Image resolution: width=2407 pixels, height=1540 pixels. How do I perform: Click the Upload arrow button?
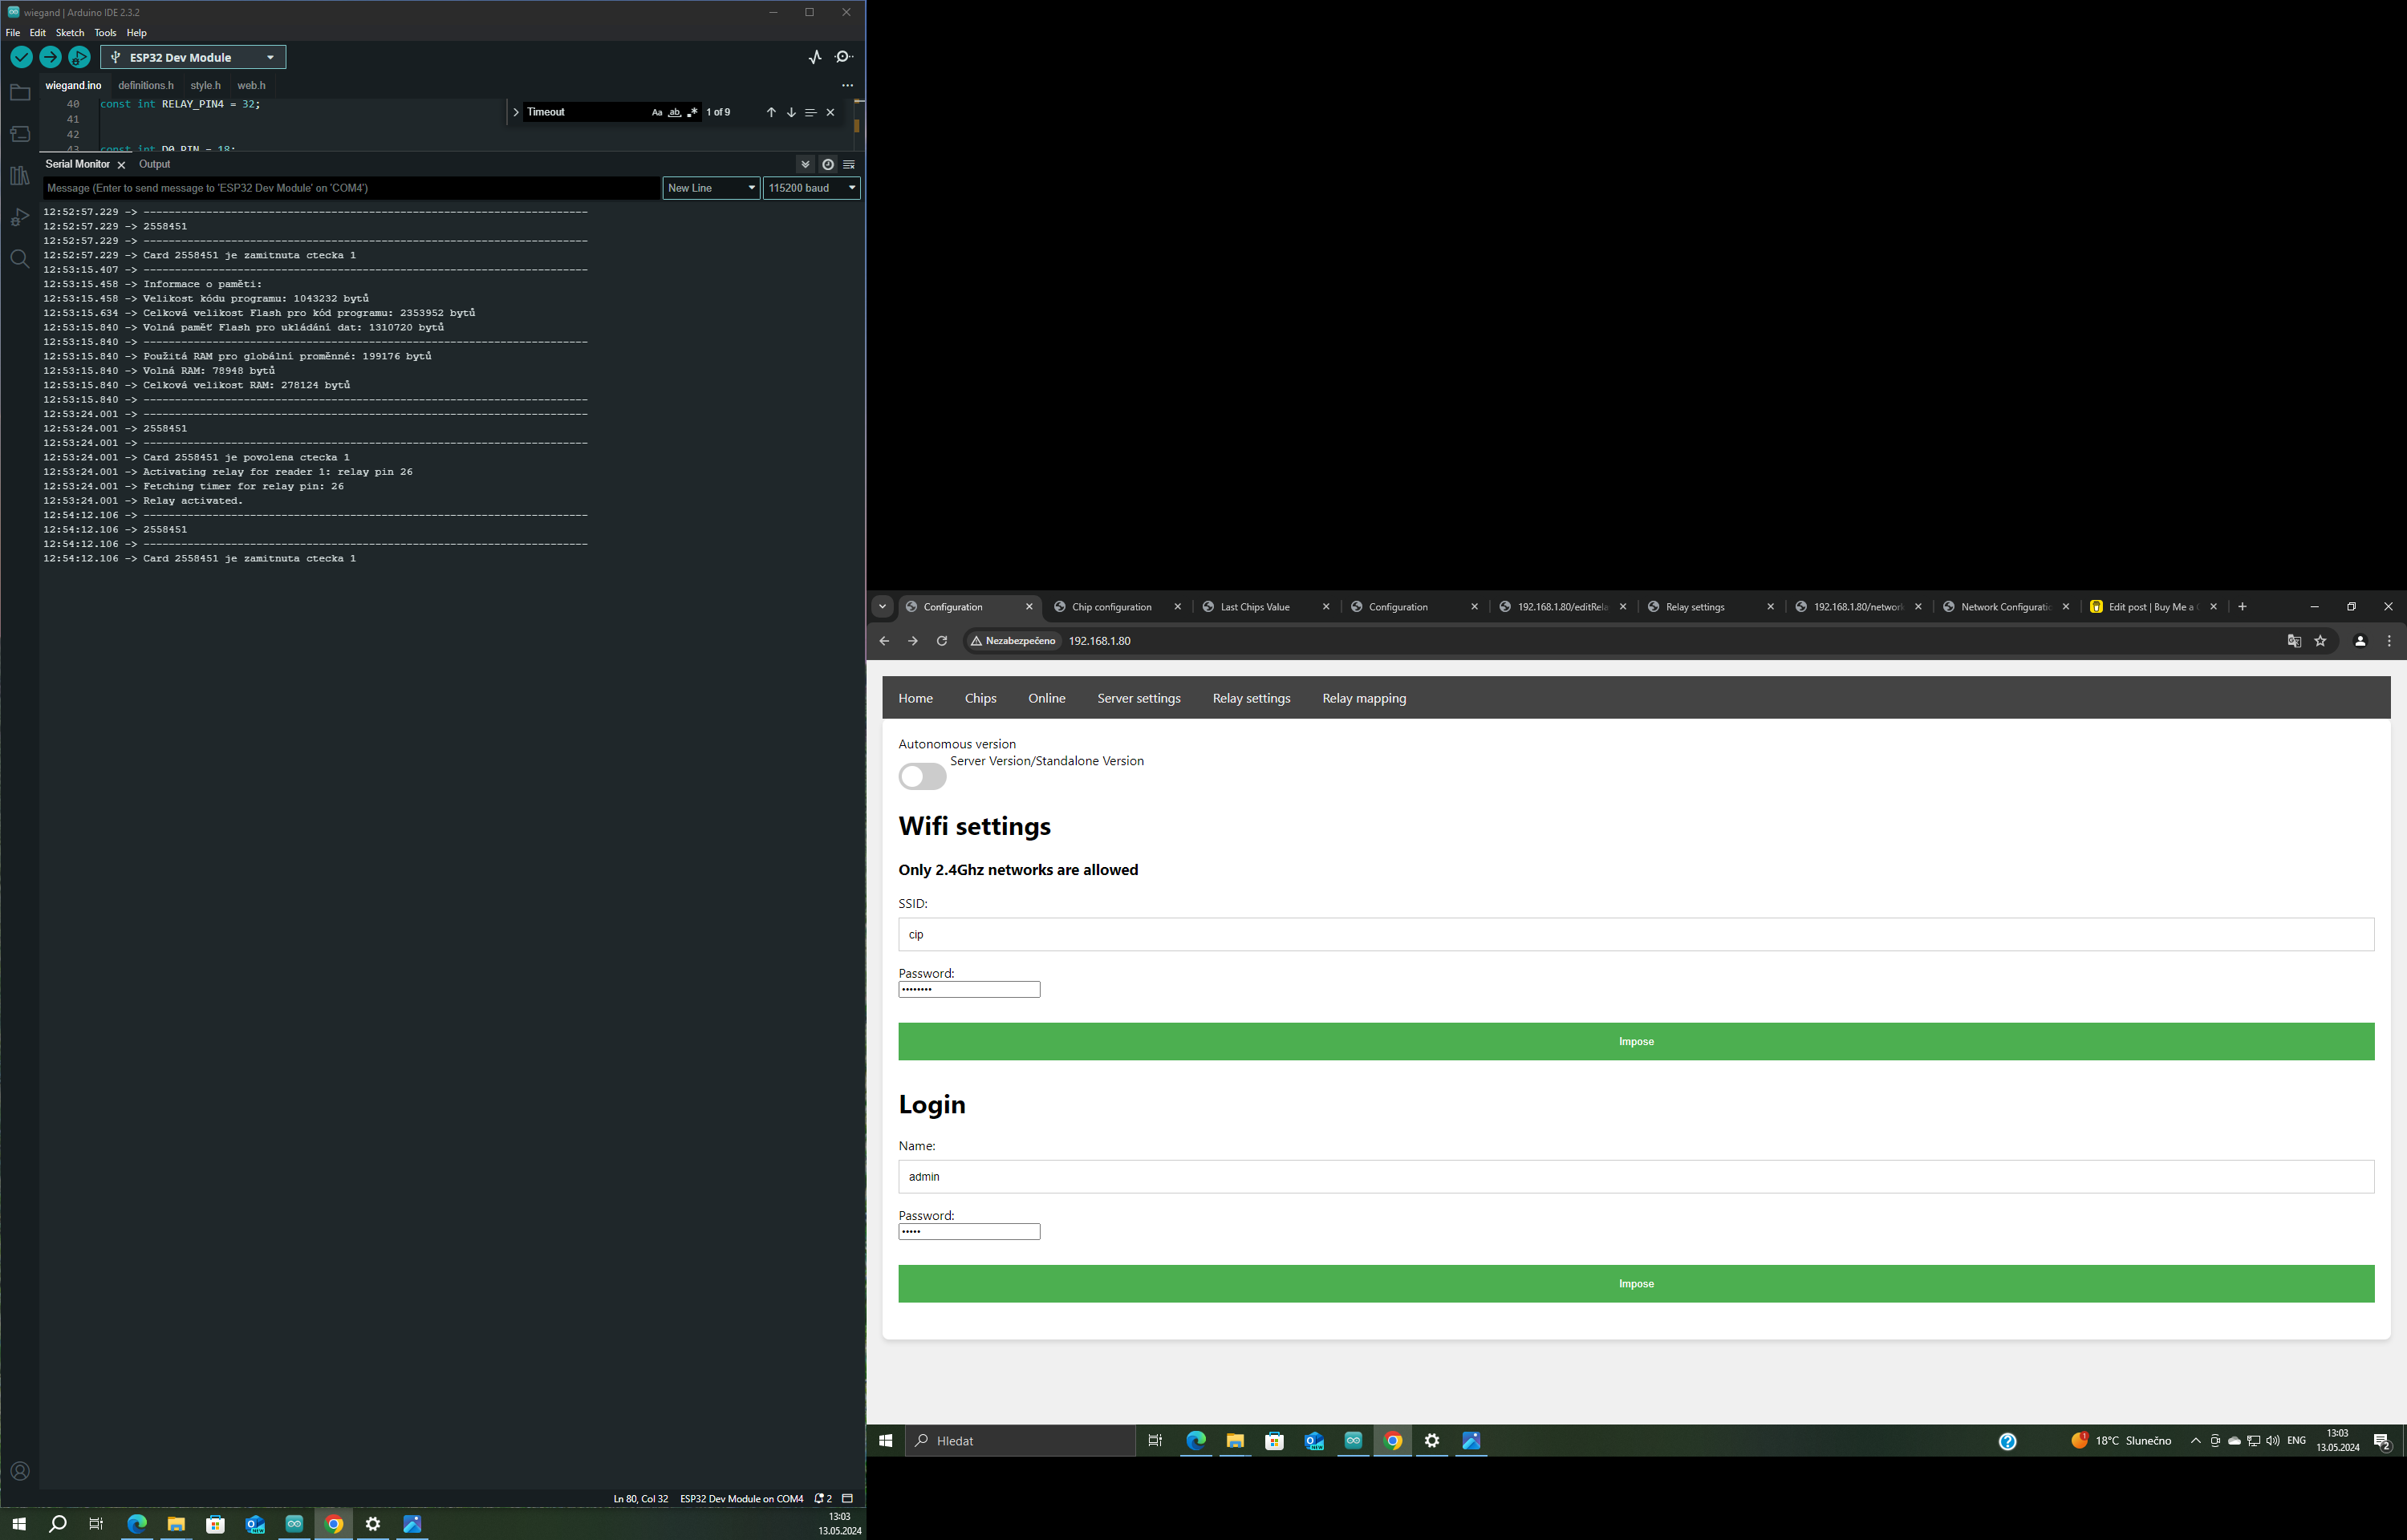[x=50, y=58]
